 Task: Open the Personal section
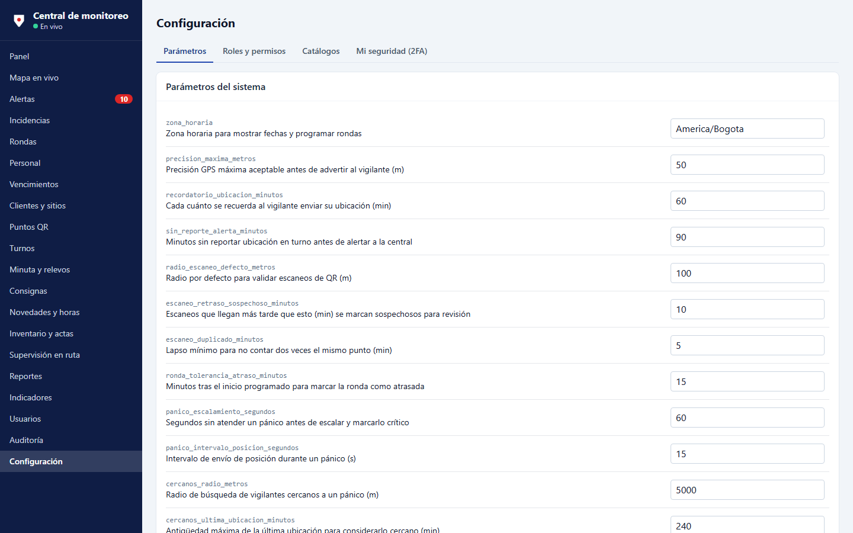[71, 163]
